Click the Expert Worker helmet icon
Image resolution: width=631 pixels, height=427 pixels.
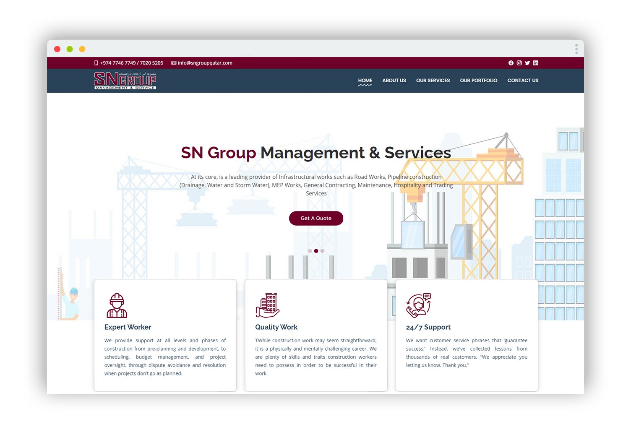point(116,305)
